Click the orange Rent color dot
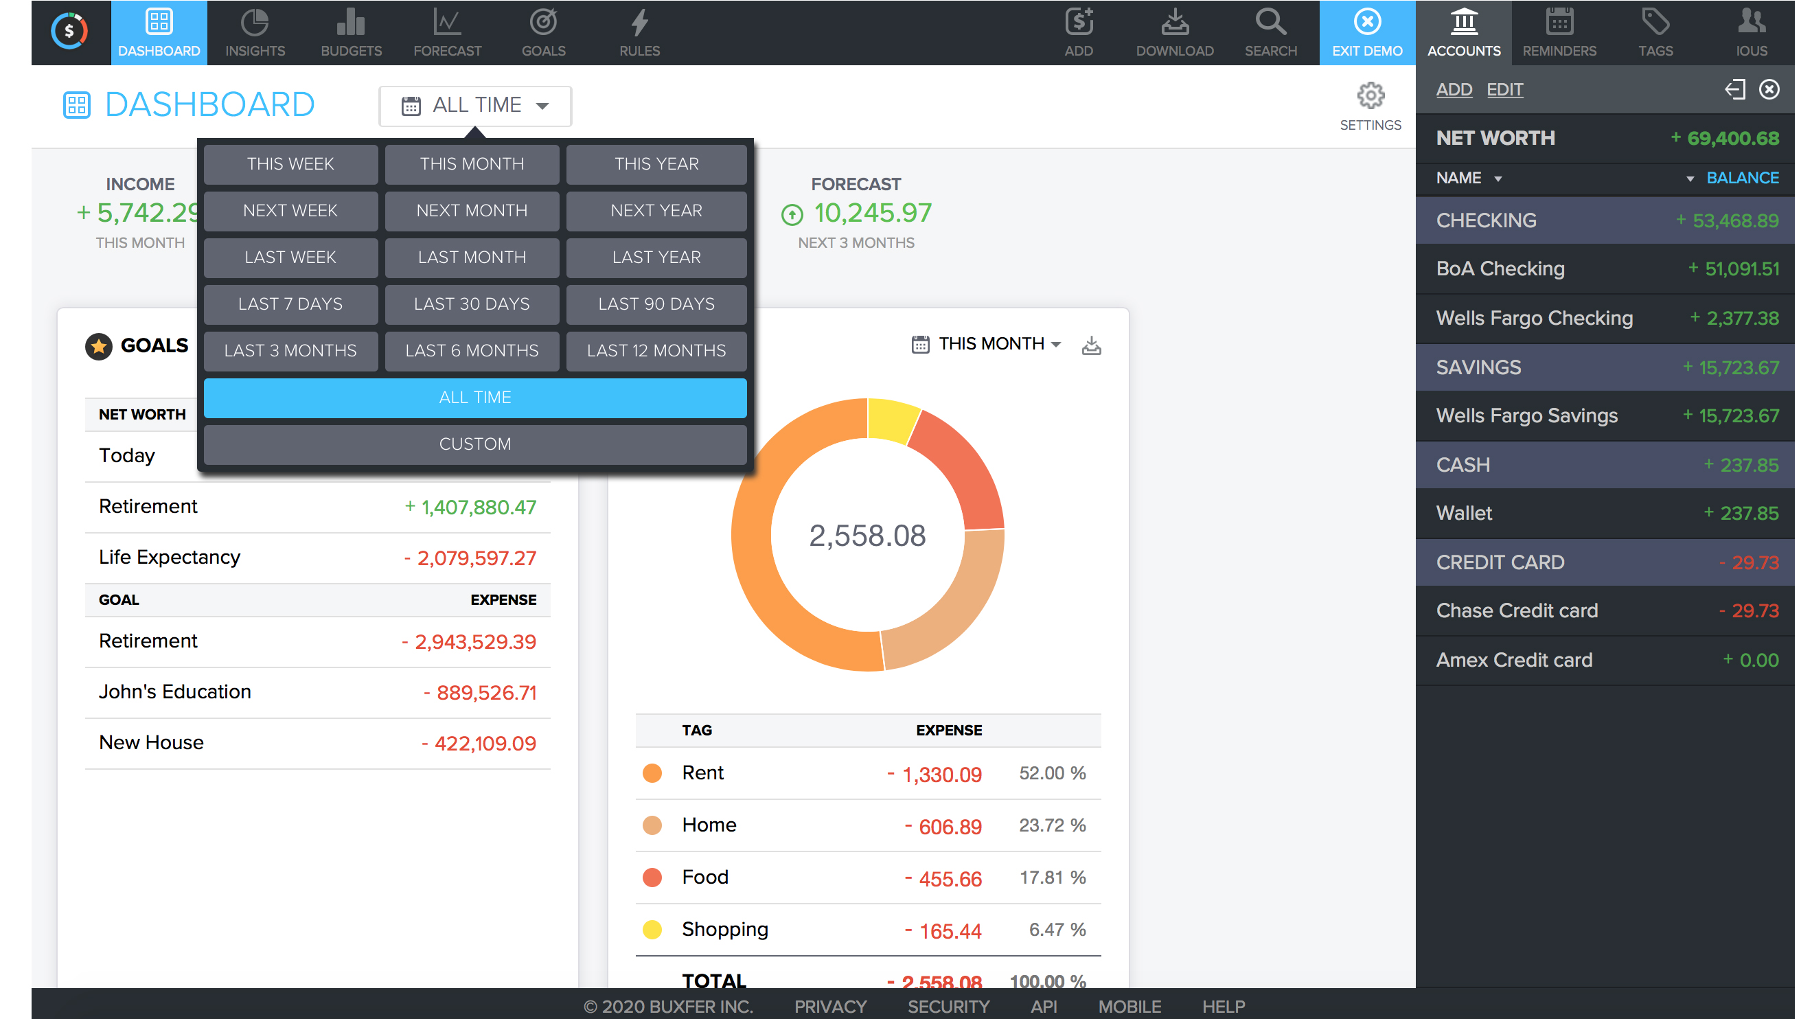Viewport: 1812px width, 1019px height. pos(652,773)
